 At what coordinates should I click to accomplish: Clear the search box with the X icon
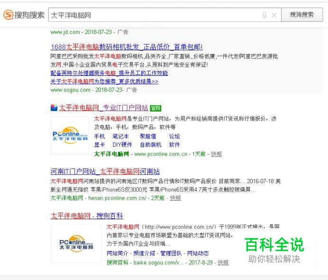point(274,15)
